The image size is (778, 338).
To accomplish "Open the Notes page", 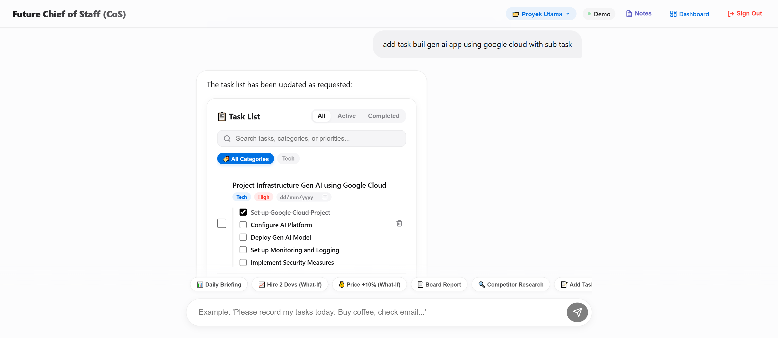I will [639, 14].
